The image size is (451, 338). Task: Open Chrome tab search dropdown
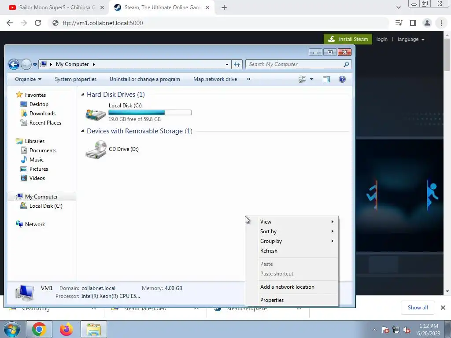tap(398, 7)
